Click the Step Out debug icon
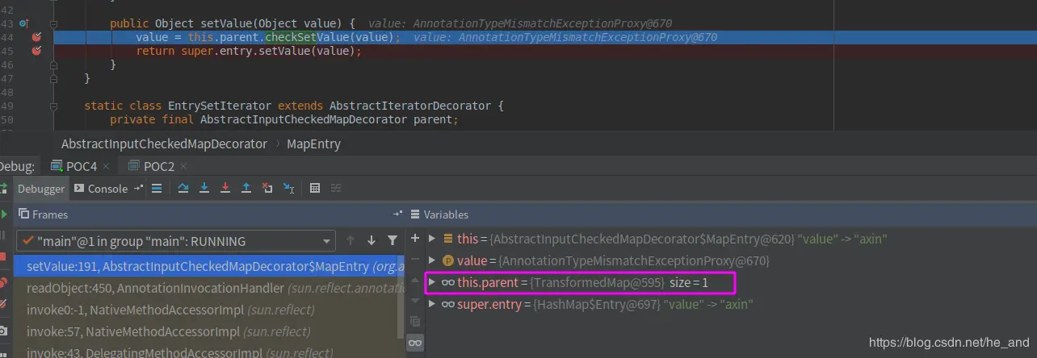 pyautogui.click(x=246, y=188)
